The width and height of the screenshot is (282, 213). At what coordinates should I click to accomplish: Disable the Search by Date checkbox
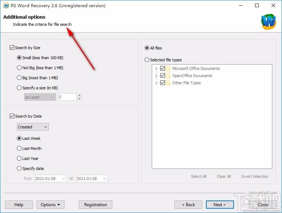click(12, 116)
